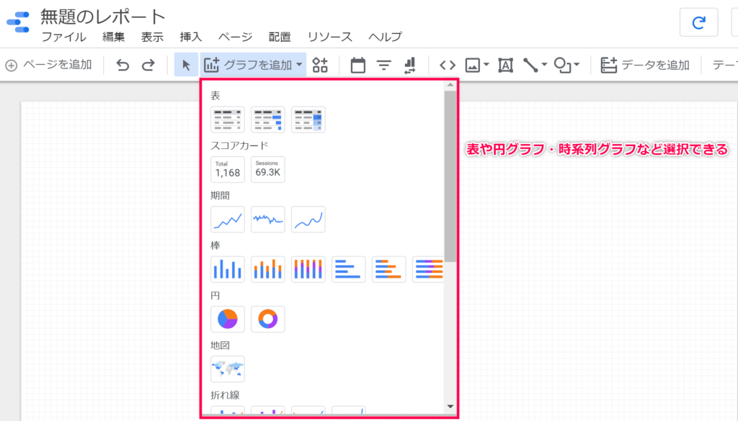Add a date range control calendar icon

coord(357,65)
